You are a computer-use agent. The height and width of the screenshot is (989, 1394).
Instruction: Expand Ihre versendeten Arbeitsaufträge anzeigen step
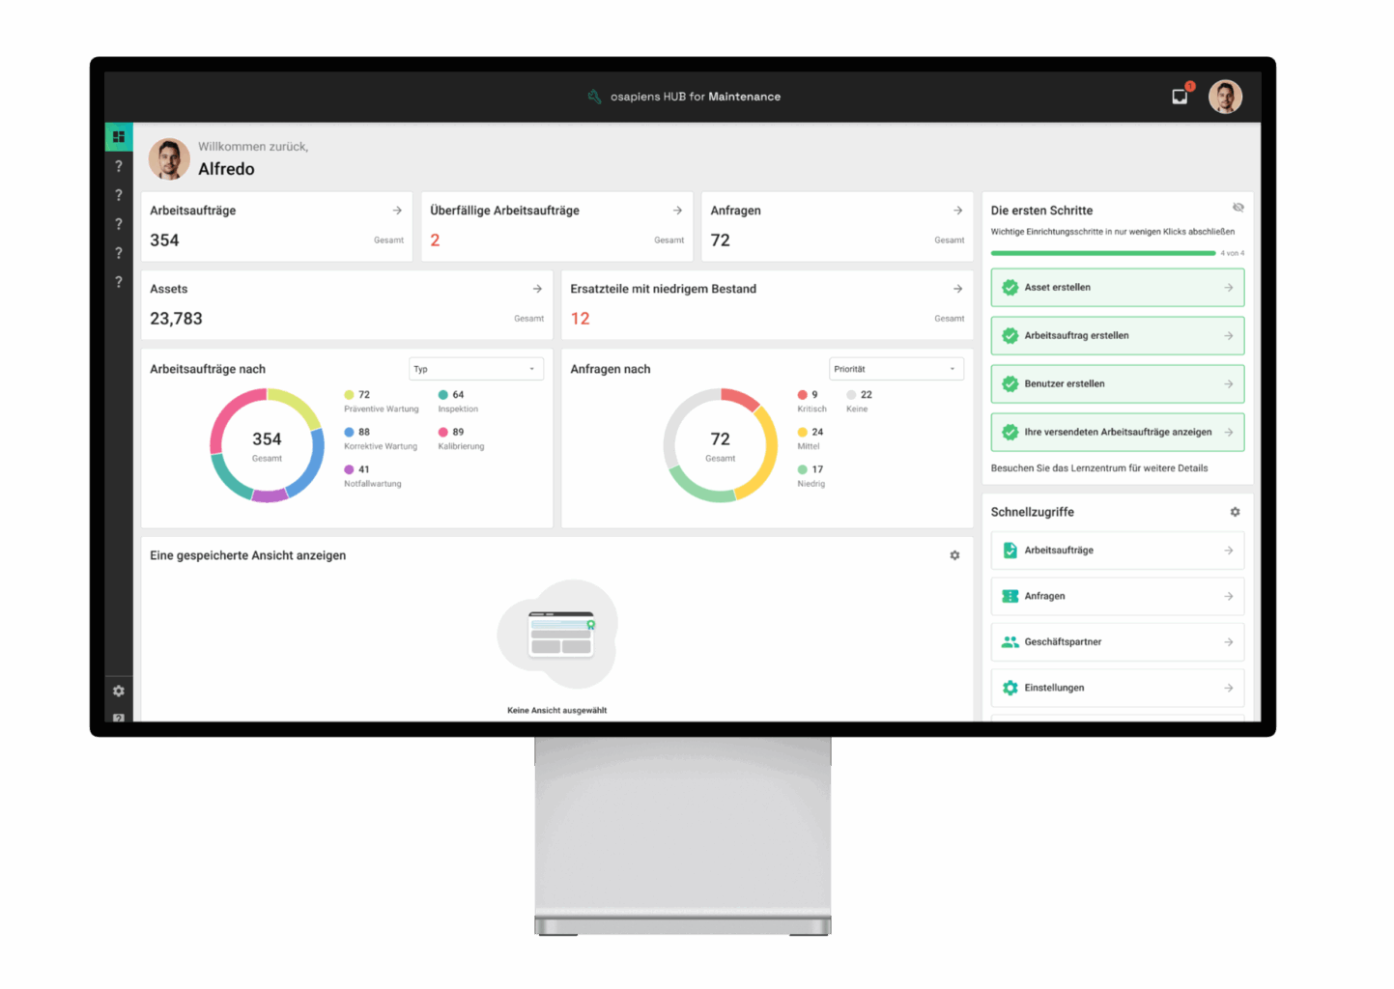click(1228, 433)
